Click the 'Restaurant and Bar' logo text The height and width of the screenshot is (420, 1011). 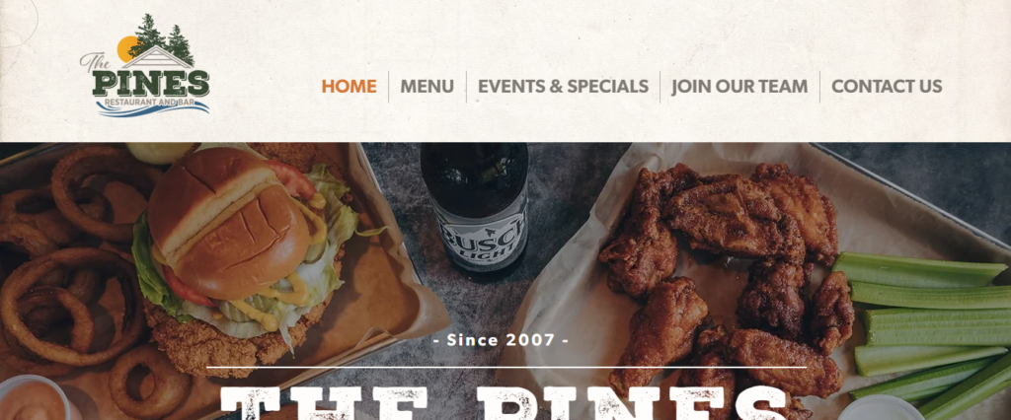point(151,102)
